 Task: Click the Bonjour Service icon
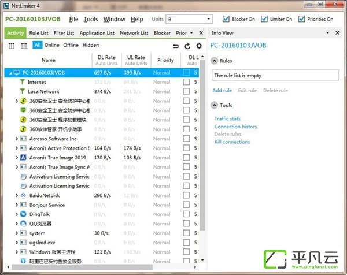pos(23,205)
